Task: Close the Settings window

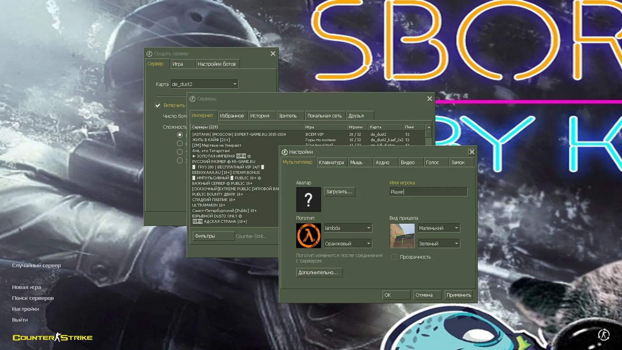Action: (472, 152)
